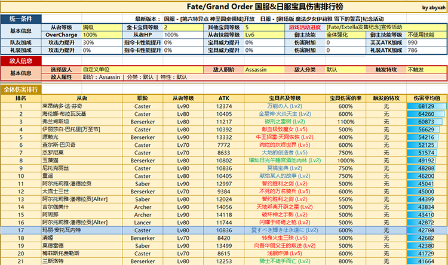Select servant name 查尔斯·巴贝奇
This screenshot has height=265, width=448.
[59, 145]
